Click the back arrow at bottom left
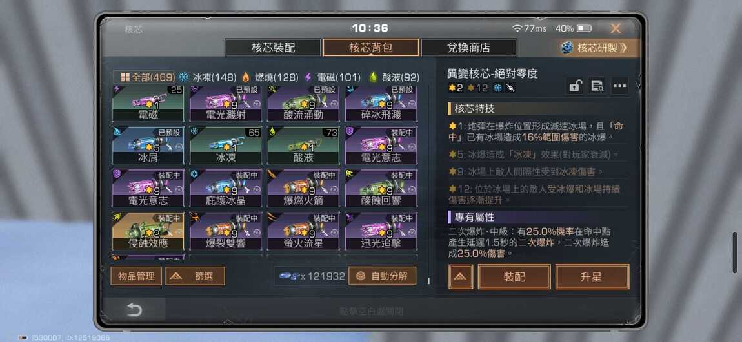 (134, 310)
